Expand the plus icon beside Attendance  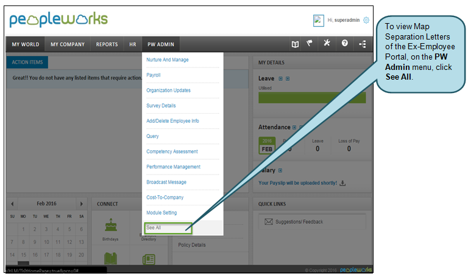pyautogui.click(x=294, y=128)
